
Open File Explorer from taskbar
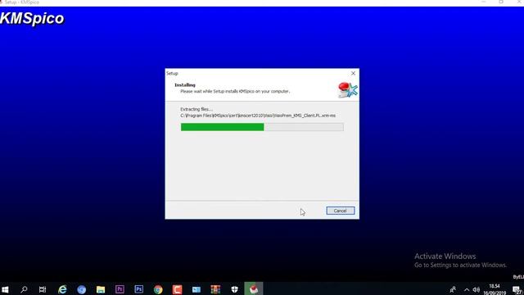point(101,289)
